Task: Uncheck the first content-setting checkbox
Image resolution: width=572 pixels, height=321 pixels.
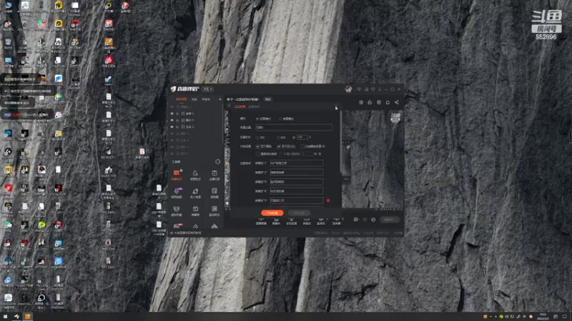Action: tap(258, 146)
